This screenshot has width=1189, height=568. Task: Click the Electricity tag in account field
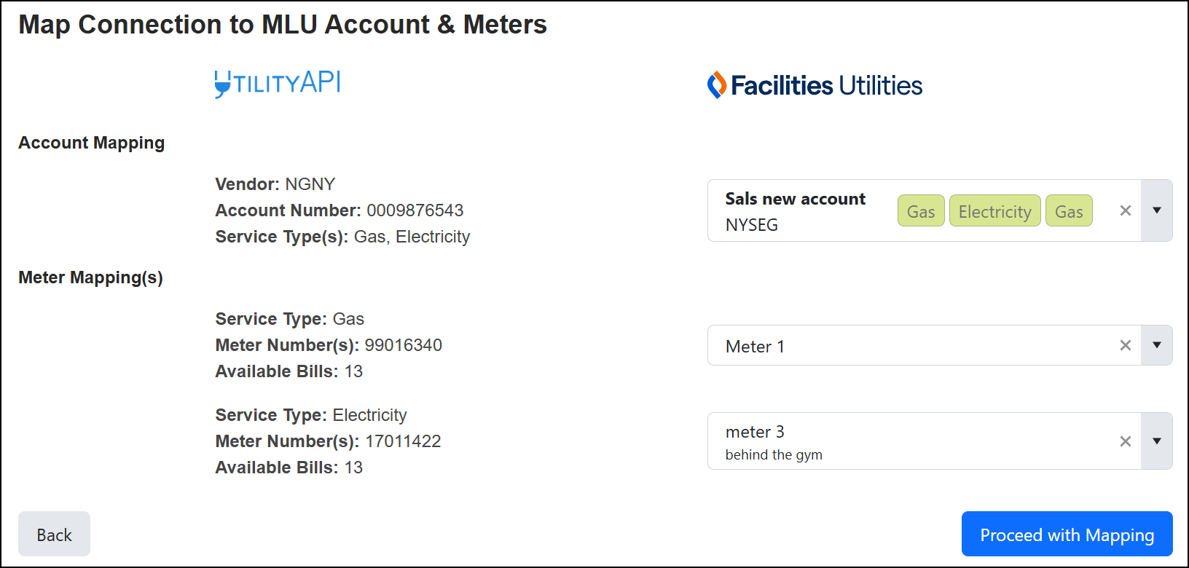pyautogui.click(x=994, y=211)
